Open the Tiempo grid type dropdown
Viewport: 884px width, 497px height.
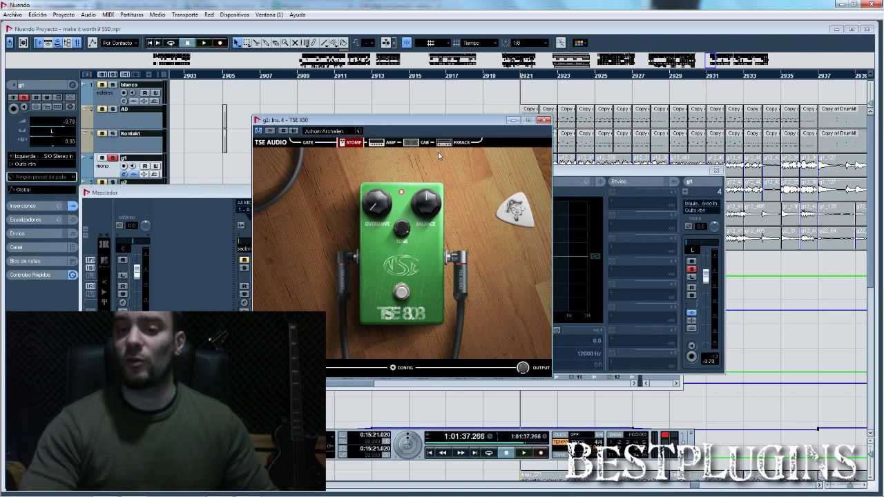pos(480,43)
